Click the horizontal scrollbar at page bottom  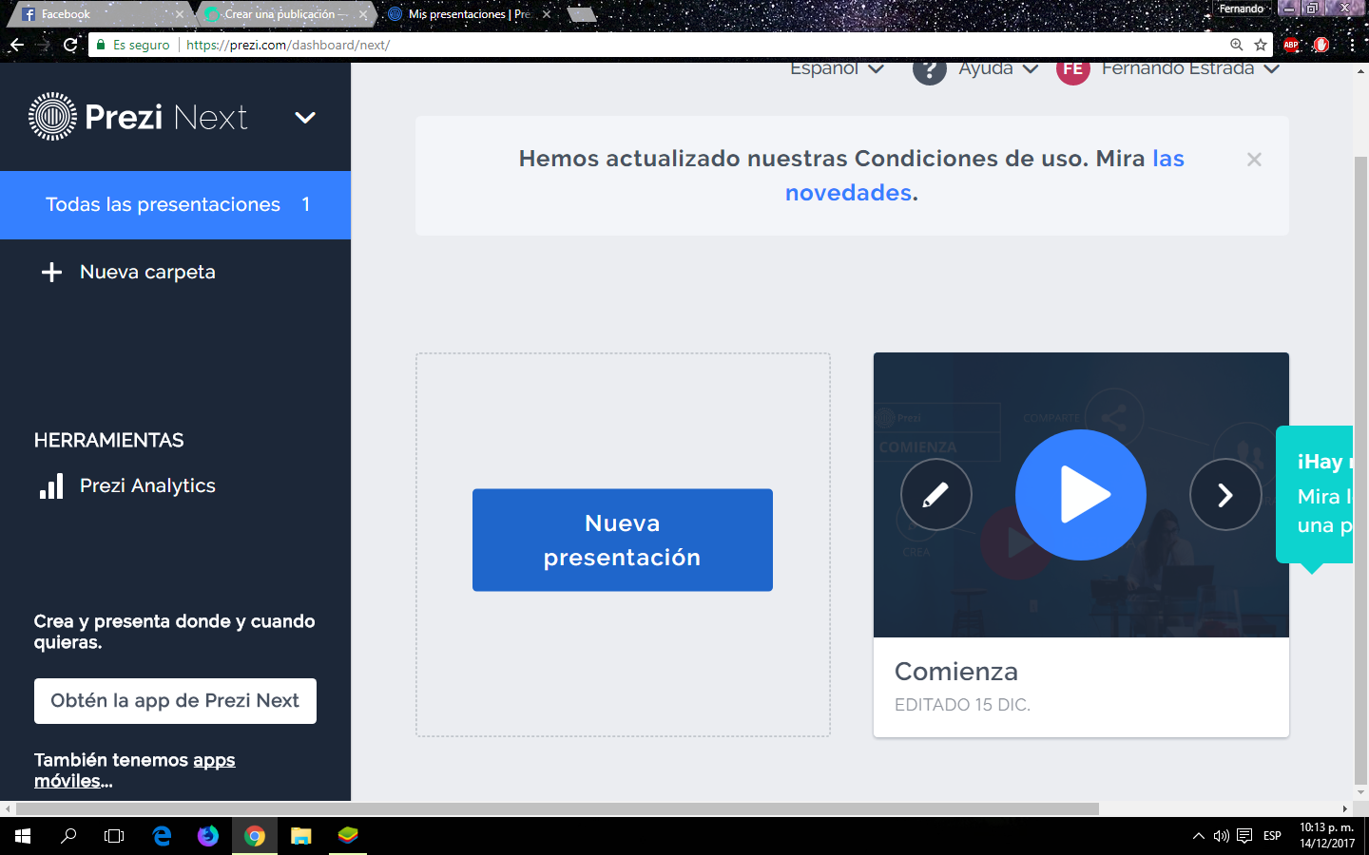557,809
